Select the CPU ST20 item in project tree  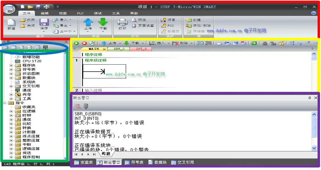32,61
